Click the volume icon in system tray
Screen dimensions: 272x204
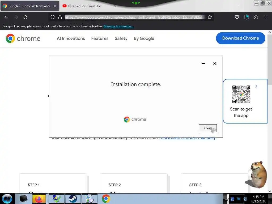[245, 199]
